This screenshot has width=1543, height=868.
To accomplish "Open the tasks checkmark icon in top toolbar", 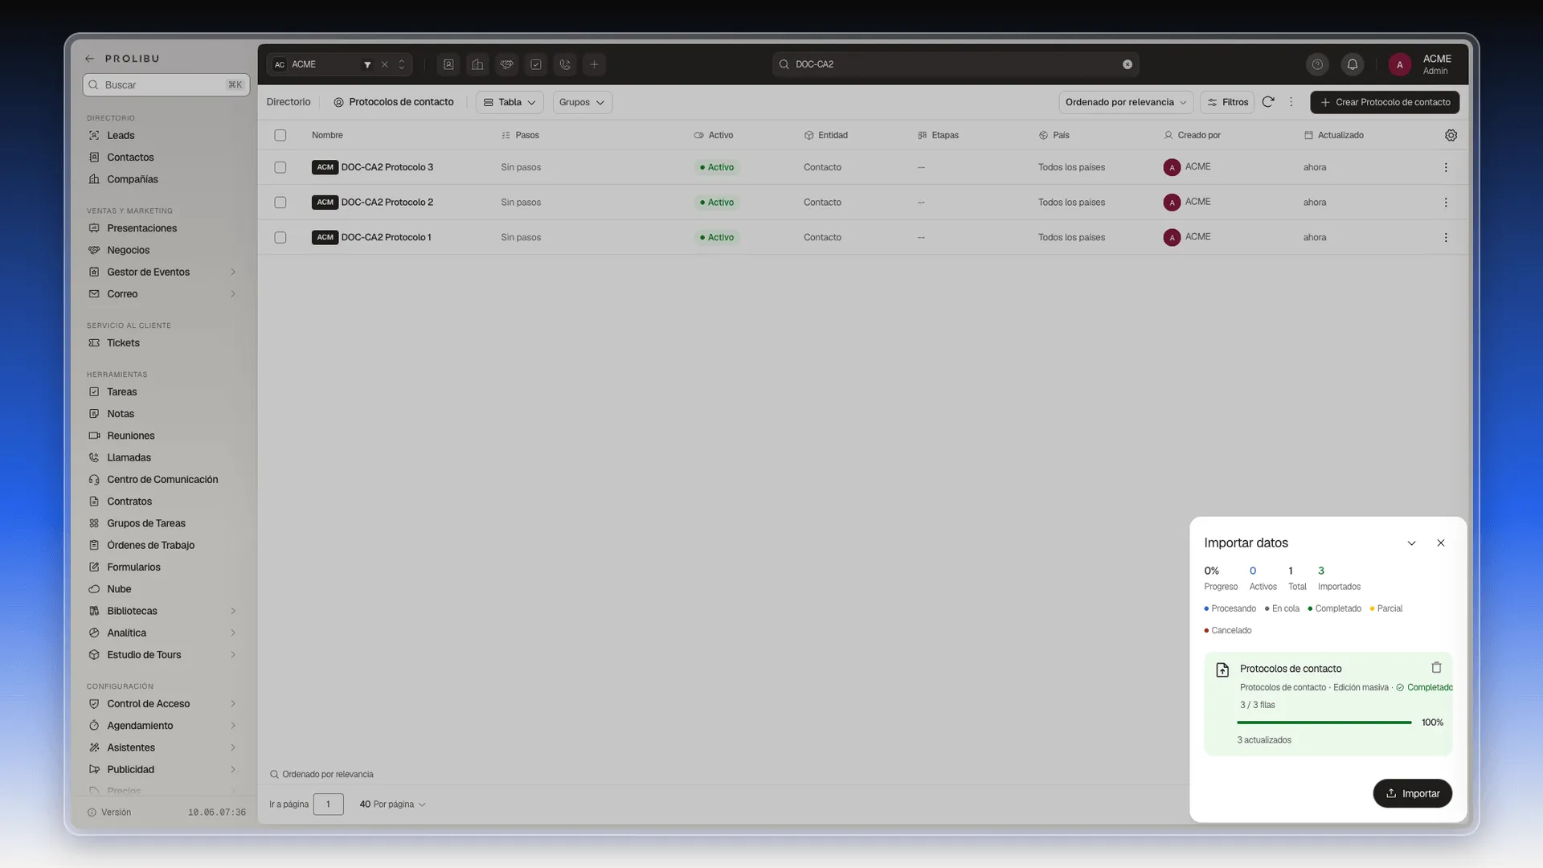I will point(536,64).
